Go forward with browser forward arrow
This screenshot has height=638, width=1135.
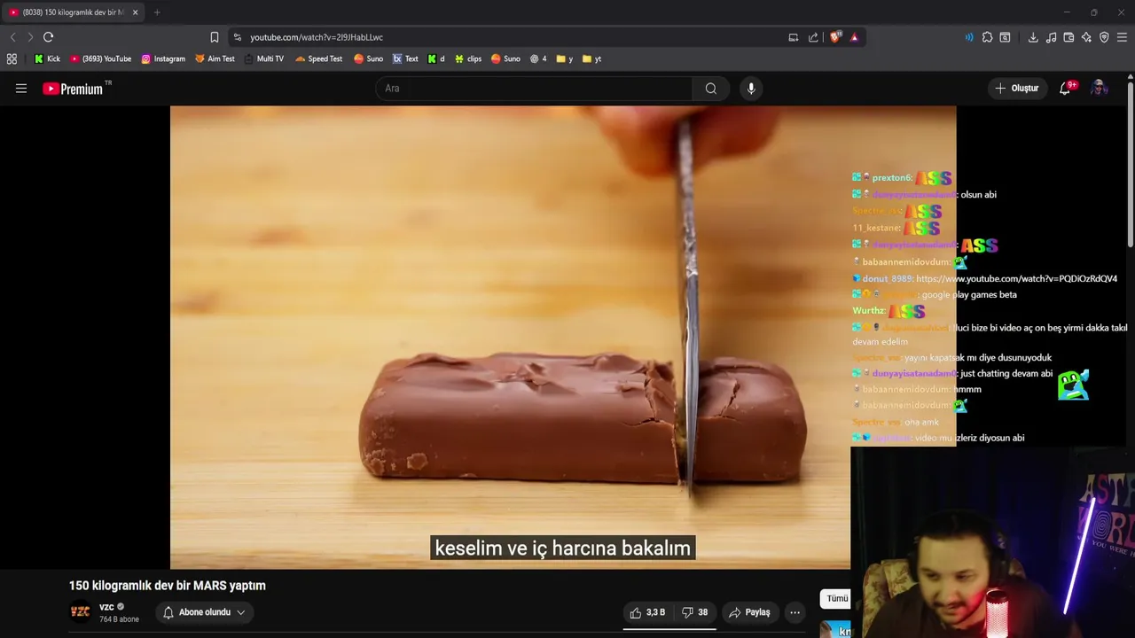(29, 37)
